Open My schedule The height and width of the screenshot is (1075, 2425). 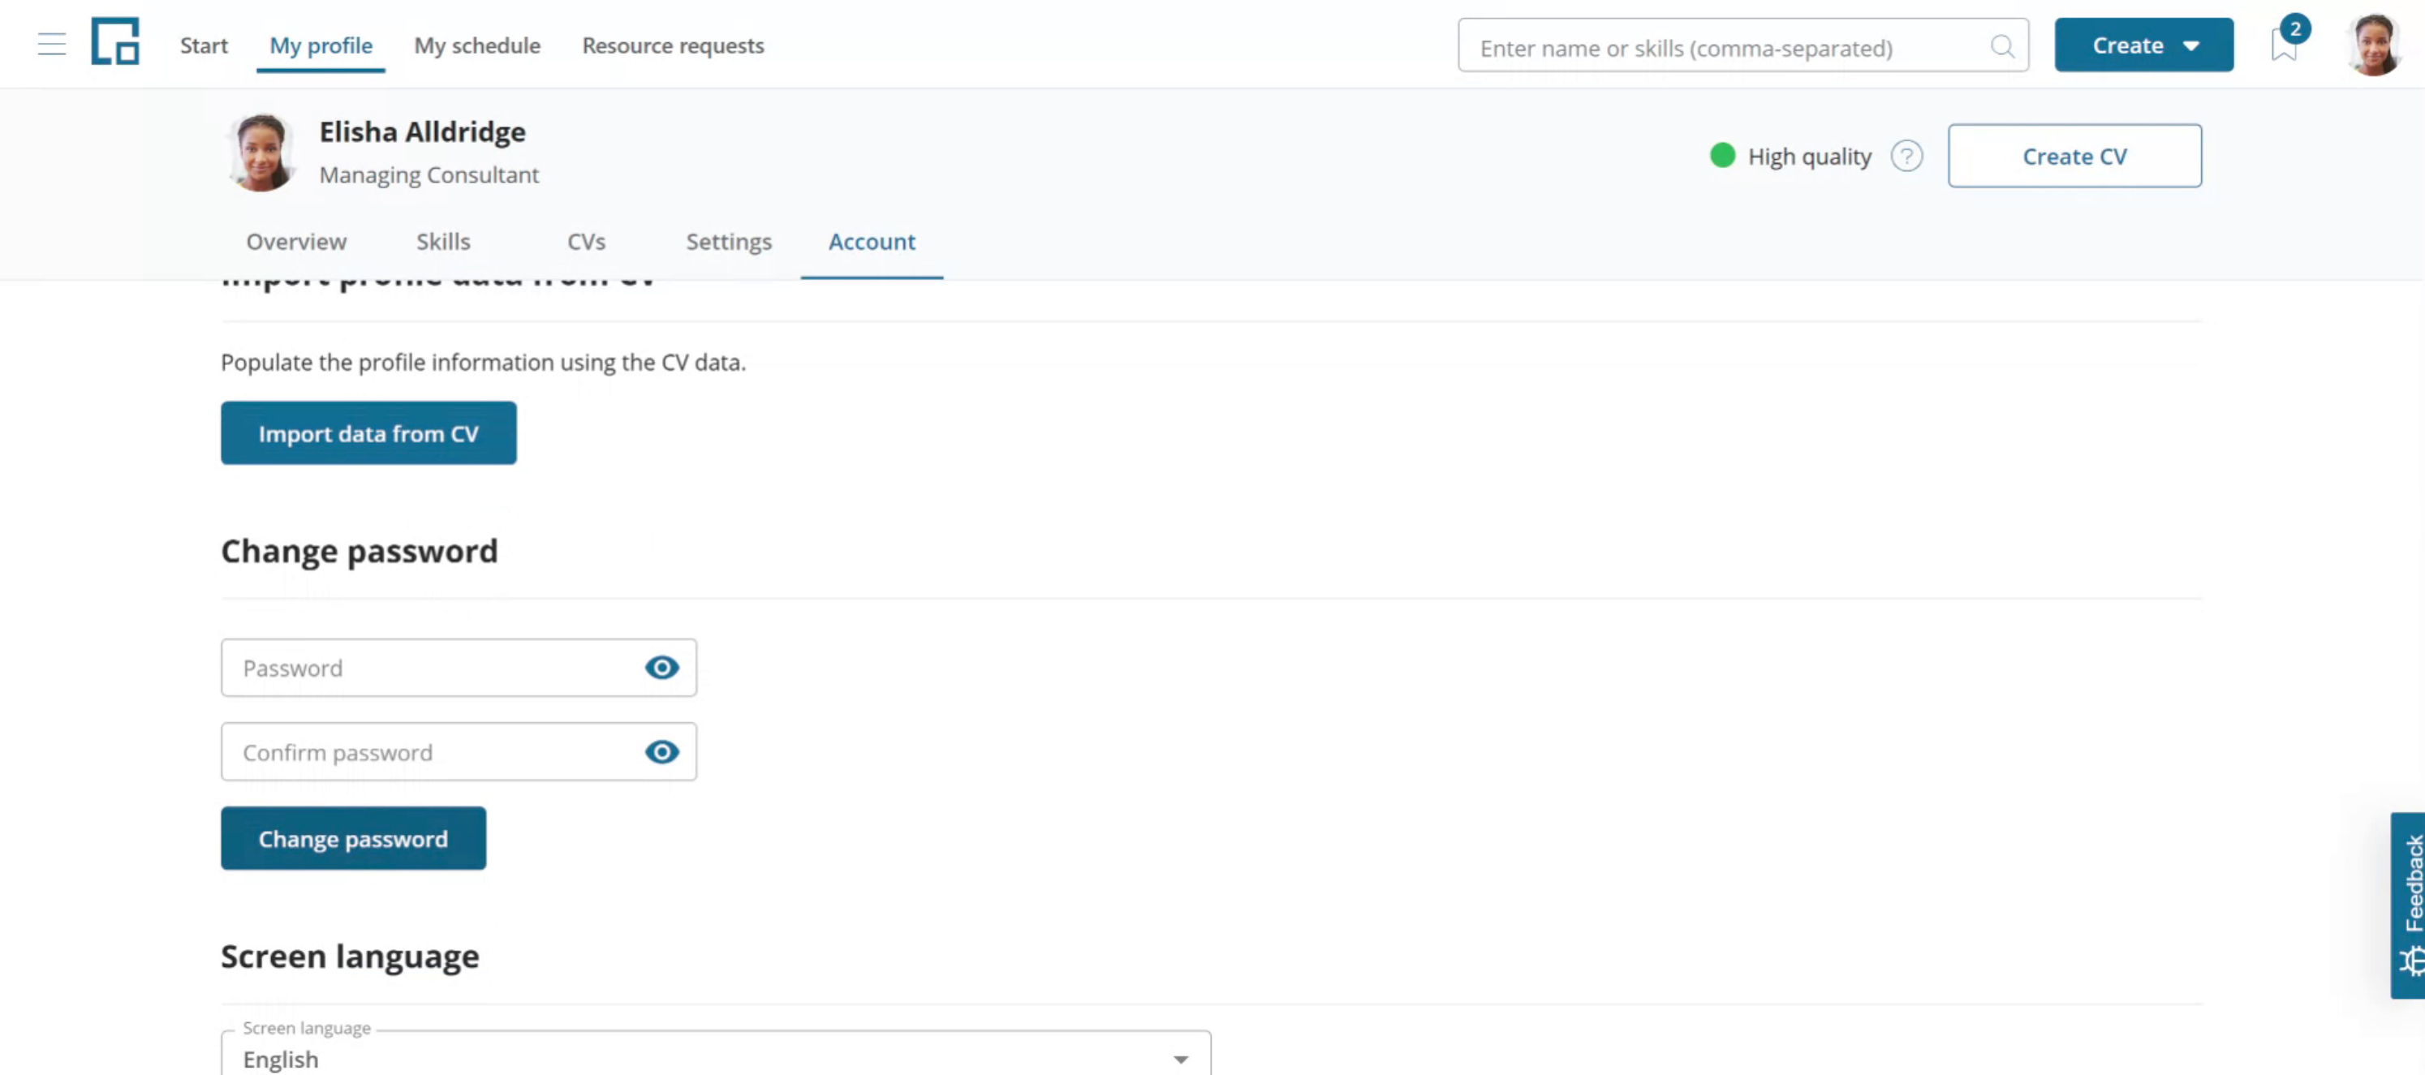click(477, 45)
